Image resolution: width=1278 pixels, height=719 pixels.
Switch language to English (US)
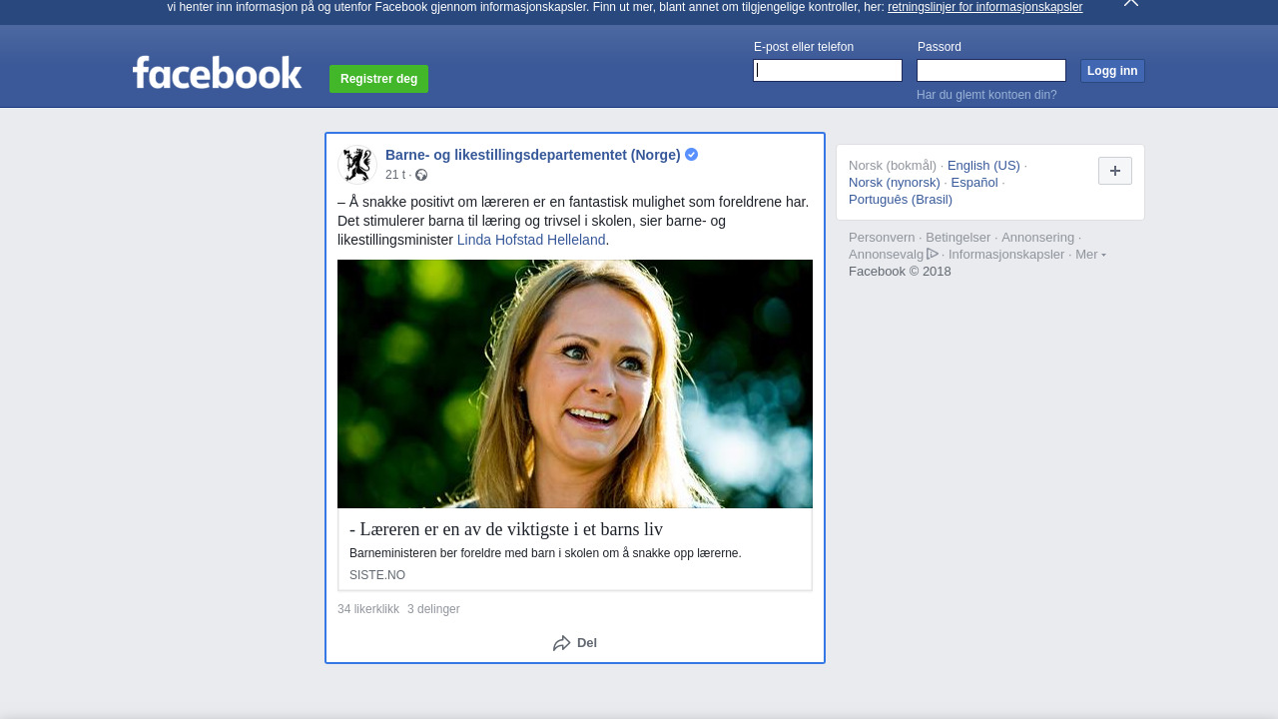point(983,166)
